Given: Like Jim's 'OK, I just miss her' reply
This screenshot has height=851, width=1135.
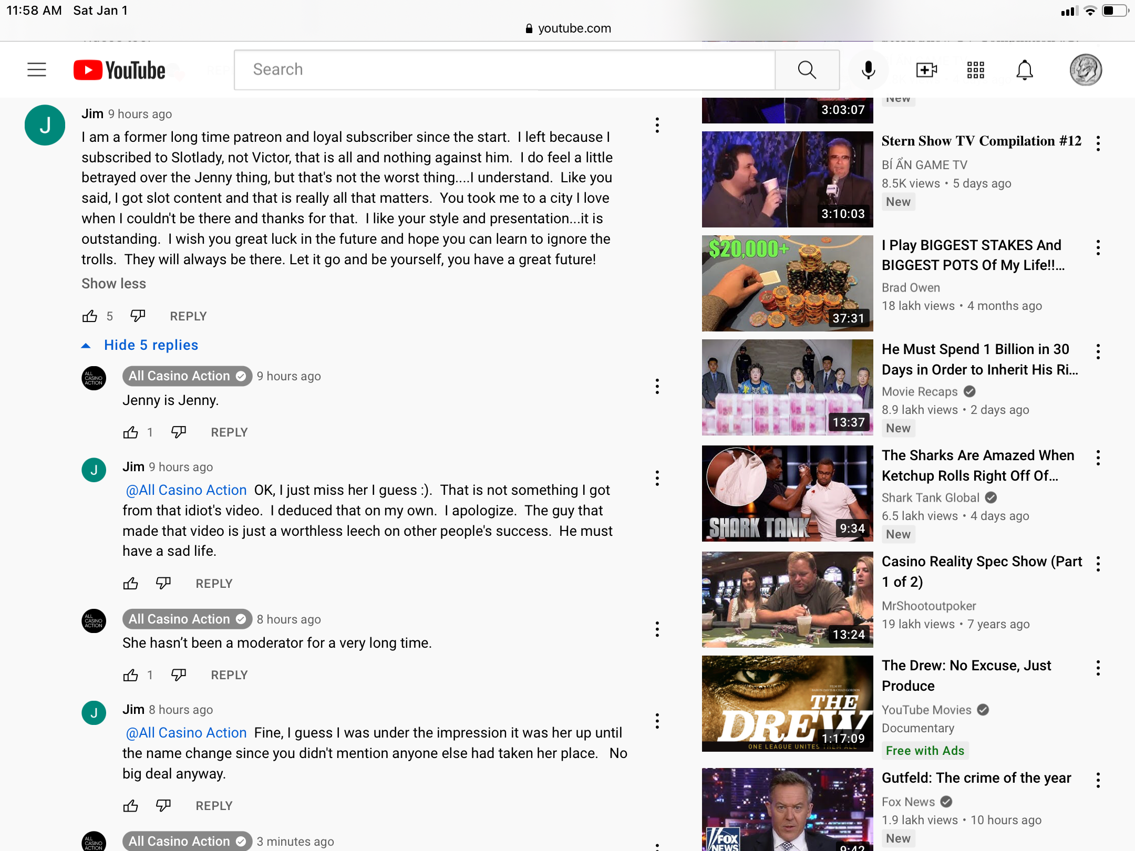Looking at the screenshot, I should [131, 584].
